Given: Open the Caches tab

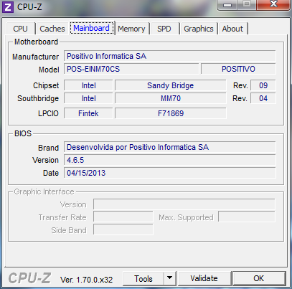Looking at the screenshot, I should (52, 29).
